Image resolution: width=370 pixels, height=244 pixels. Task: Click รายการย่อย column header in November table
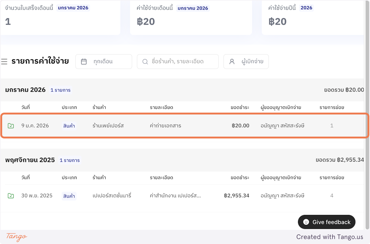tap(332, 178)
